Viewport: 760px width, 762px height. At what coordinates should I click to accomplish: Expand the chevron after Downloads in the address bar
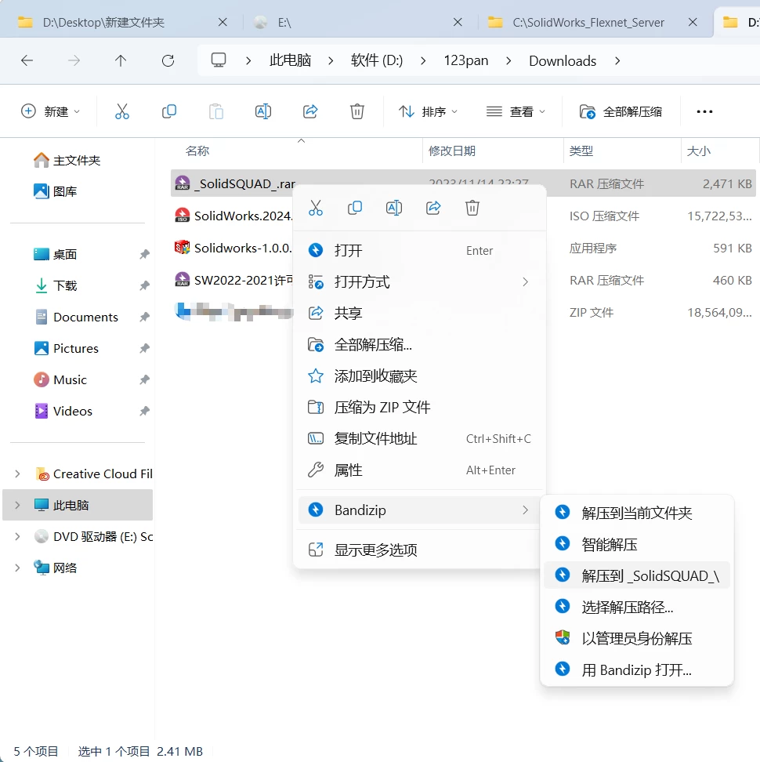617,60
